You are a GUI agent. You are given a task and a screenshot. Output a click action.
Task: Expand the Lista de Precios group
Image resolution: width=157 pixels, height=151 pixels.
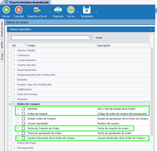point(14,94)
